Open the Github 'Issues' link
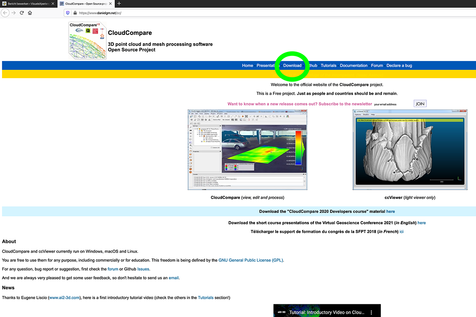This screenshot has height=317, width=476. [143, 269]
